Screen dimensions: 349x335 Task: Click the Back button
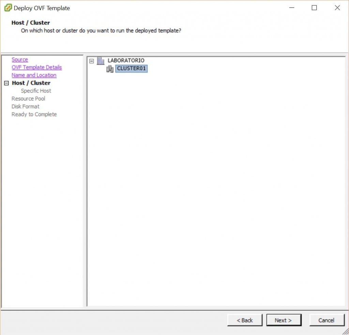[x=245, y=320]
